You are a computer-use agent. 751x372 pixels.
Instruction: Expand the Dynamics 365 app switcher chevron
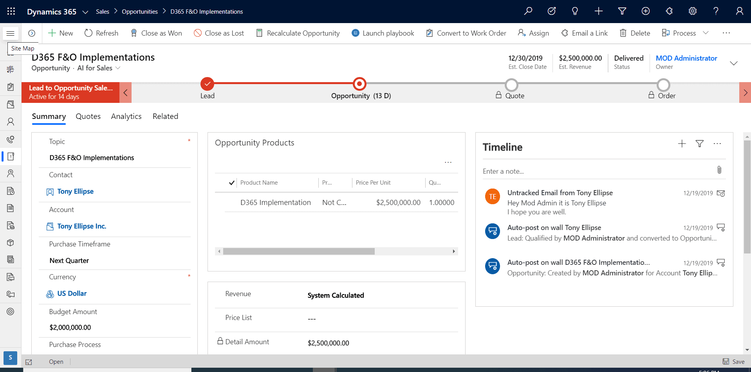tap(85, 12)
